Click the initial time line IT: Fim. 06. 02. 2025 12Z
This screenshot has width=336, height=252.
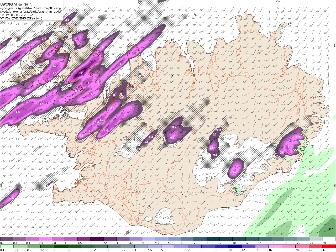pos(16,15)
